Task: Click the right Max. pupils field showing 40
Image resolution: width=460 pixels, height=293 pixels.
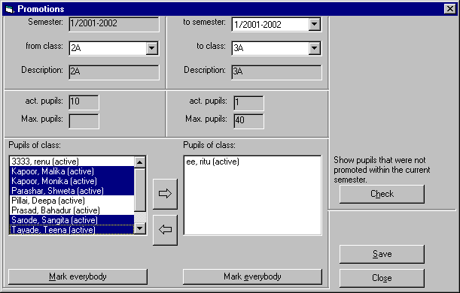Action: pos(248,121)
